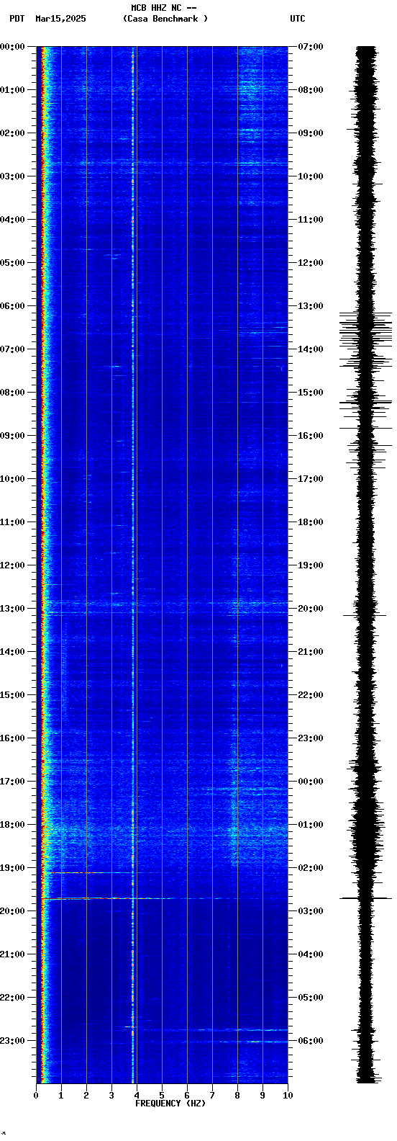Viewport: 397px width, 1141px height.
Task: Click the 13:00 UTC time label
Action: (x=311, y=306)
